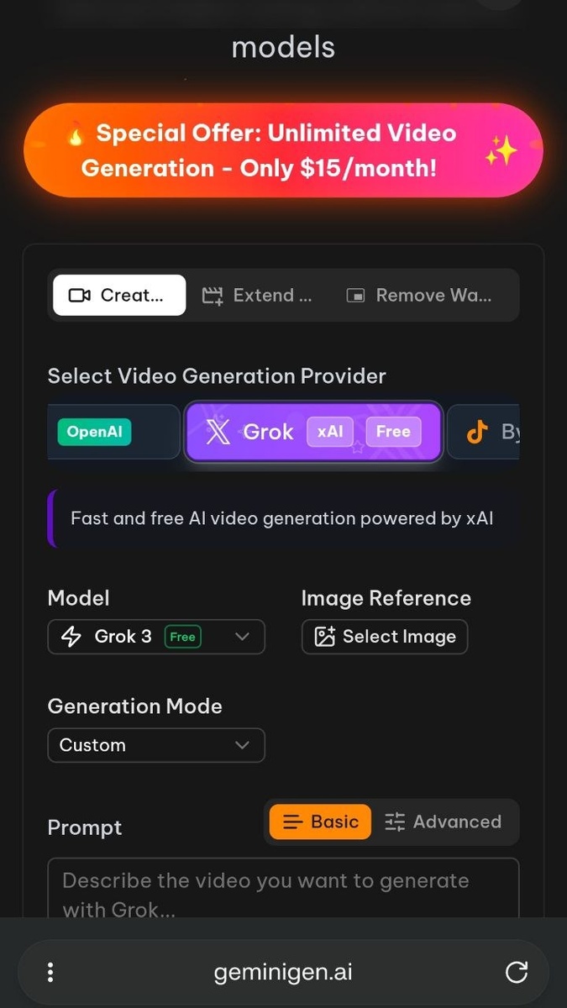
Task: Tap the TikTok logo on ByteDance card
Action: point(477,432)
